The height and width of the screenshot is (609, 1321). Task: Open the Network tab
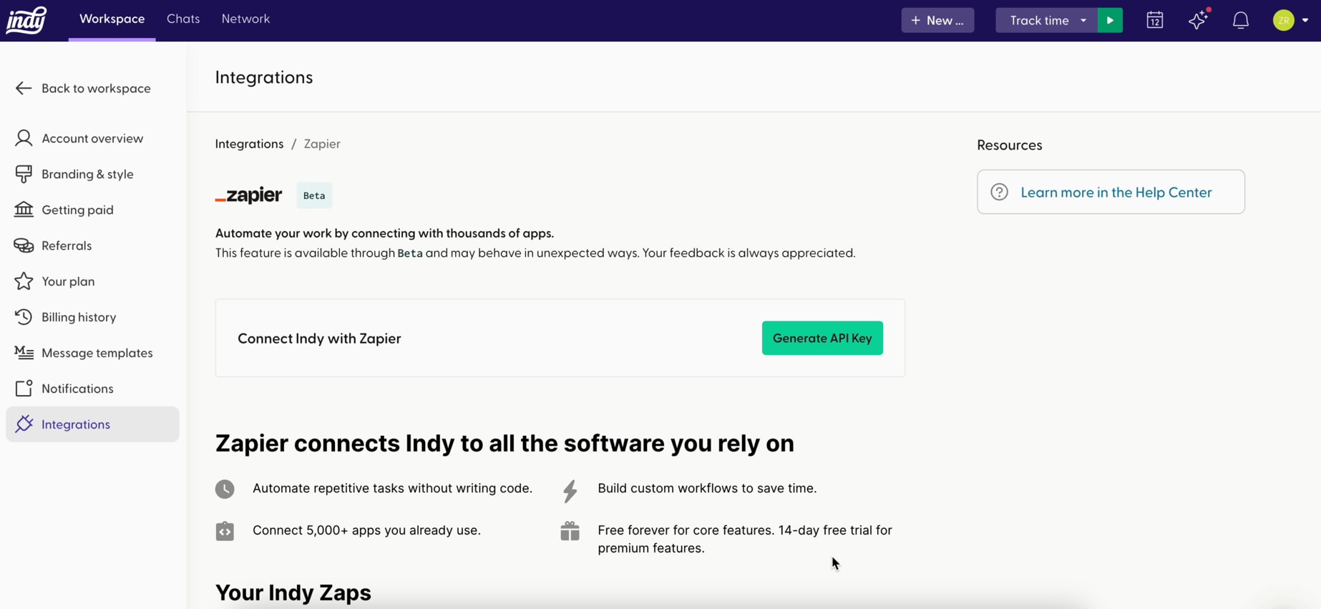pyautogui.click(x=245, y=19)
